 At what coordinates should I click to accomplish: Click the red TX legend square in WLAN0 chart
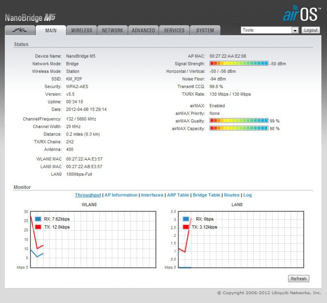click(38, 227)
